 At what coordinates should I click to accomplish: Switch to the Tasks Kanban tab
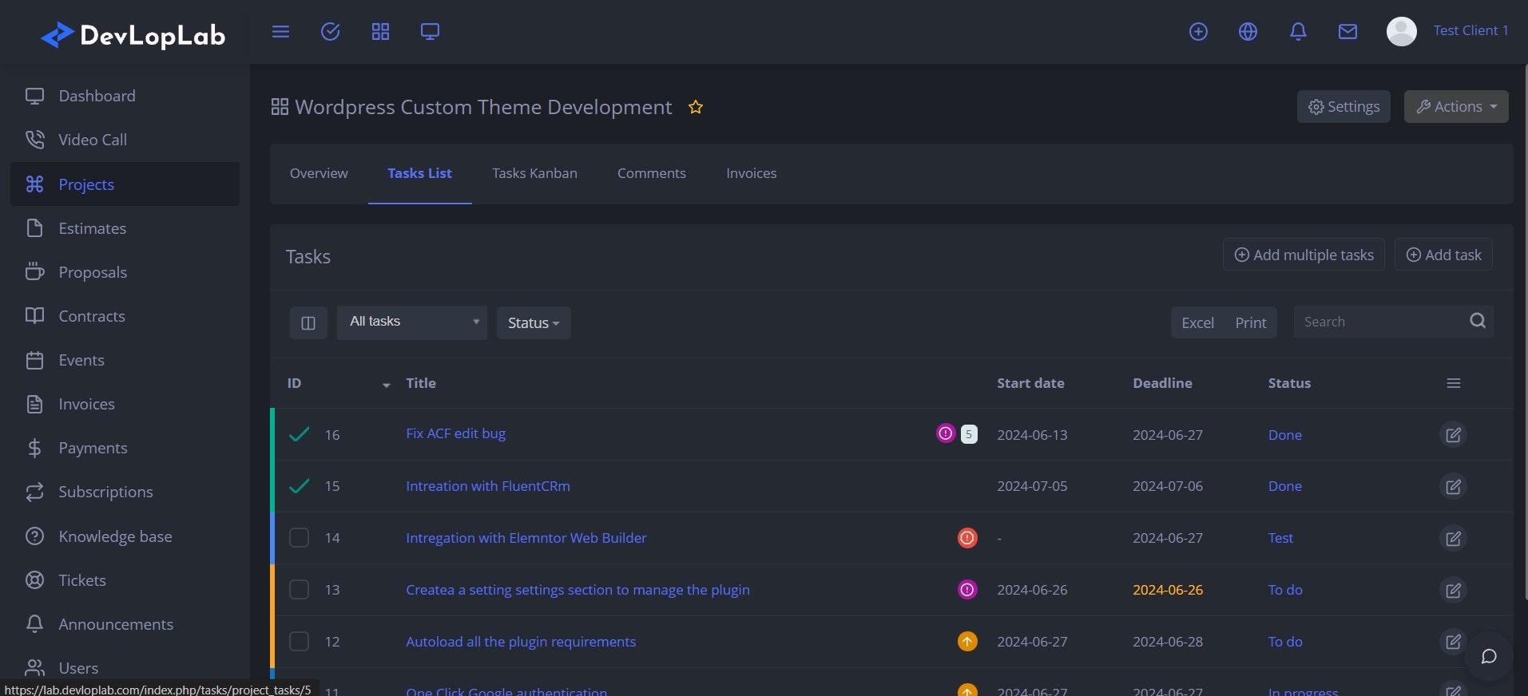[x=534, y=173]
